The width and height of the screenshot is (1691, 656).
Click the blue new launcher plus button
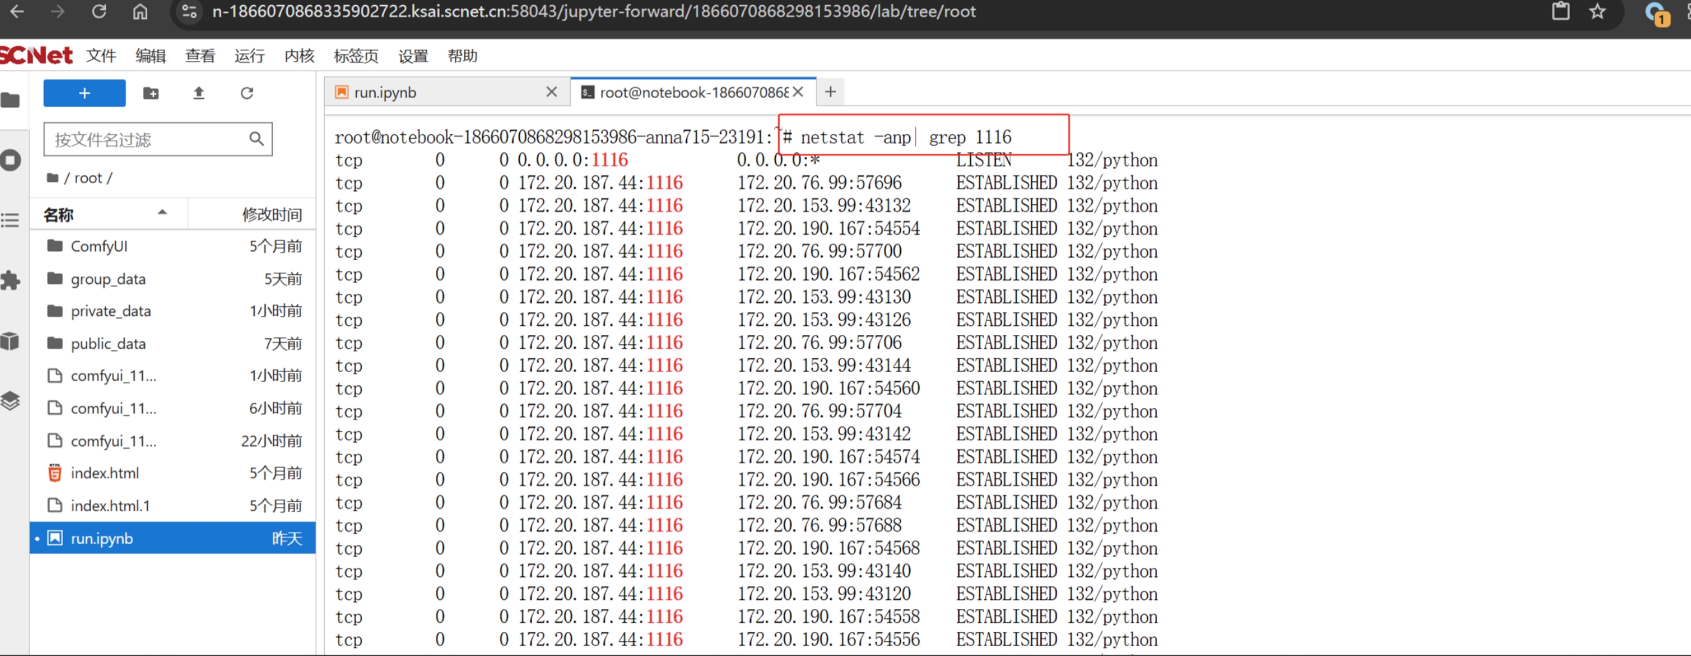tap(84, 93)
